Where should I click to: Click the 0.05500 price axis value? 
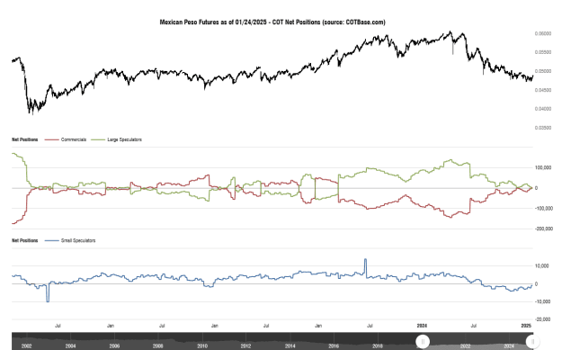pos(543,52)
